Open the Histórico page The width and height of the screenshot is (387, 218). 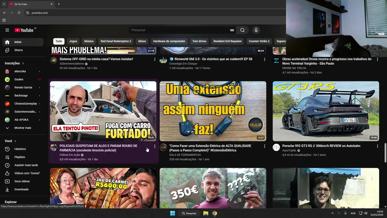[23, 149]
